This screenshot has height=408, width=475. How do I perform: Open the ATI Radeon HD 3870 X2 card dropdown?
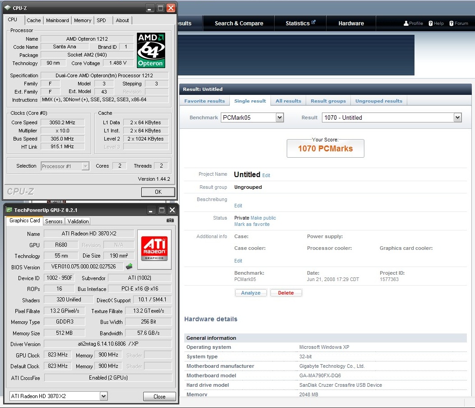(103, 396)
